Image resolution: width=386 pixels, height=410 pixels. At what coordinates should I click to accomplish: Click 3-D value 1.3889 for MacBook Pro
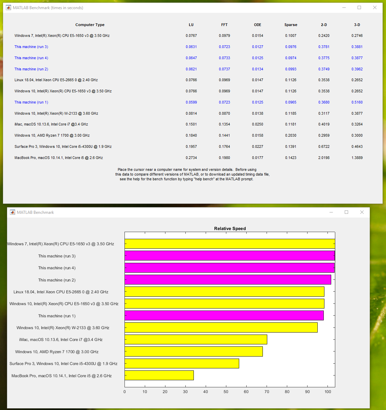point(357,158)
